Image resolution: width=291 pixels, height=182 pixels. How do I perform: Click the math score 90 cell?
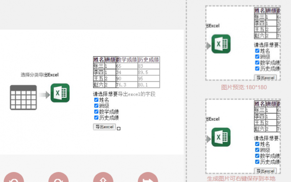[127, 78]
